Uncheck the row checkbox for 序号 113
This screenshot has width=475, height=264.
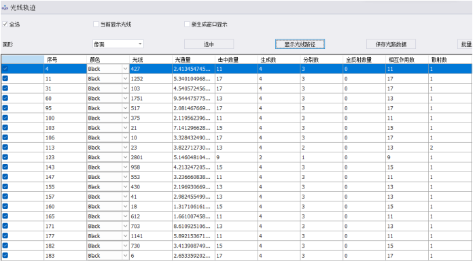tap(5, 147)
